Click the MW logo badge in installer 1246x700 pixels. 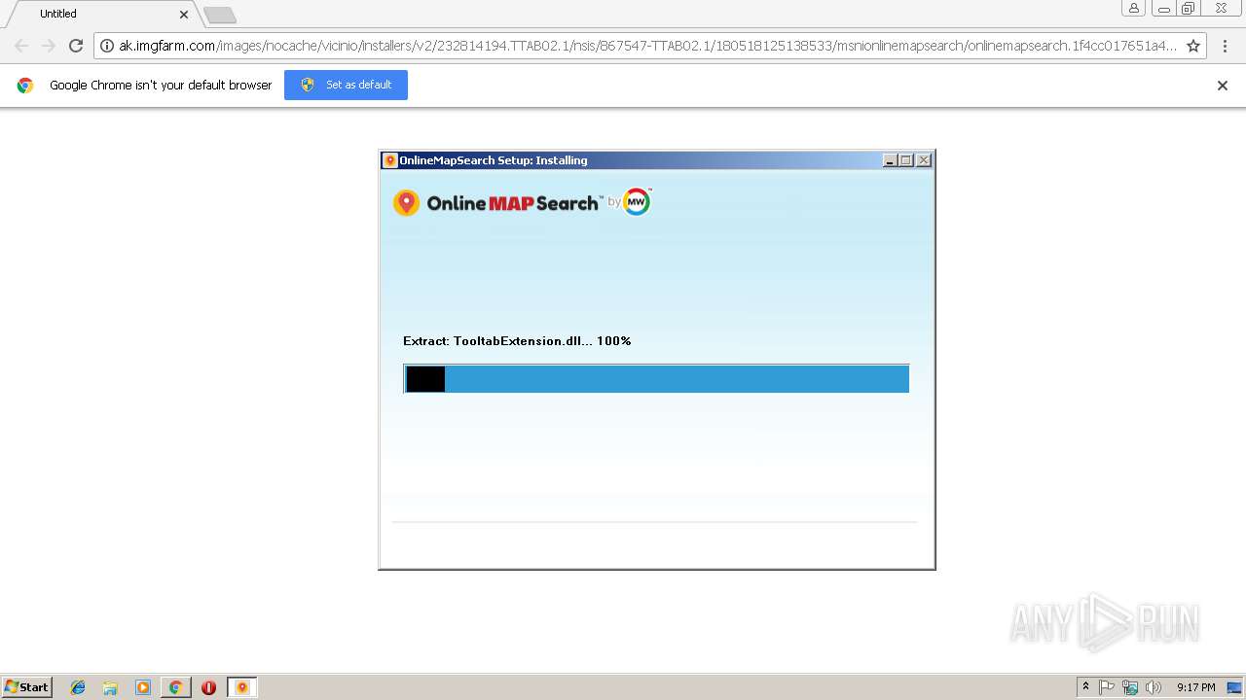[x=637, y=201]
